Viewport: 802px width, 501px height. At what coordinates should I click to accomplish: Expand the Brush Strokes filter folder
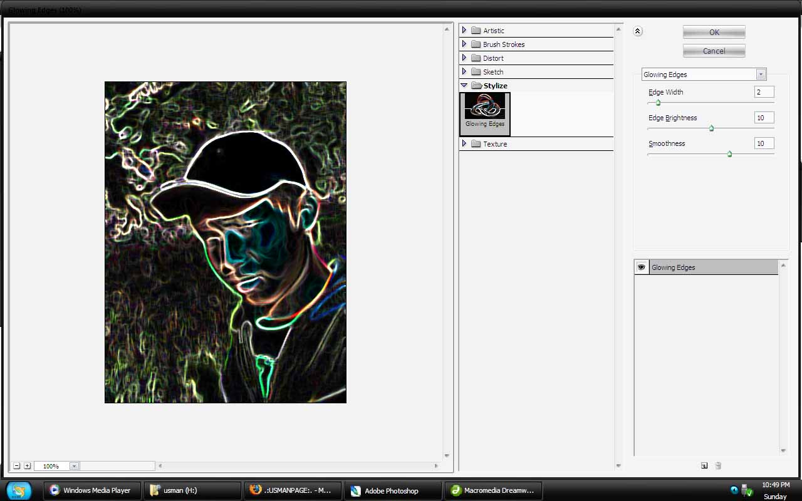(464, 44)
